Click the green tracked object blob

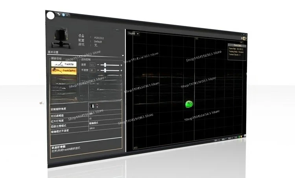click(x=189, y=104)
